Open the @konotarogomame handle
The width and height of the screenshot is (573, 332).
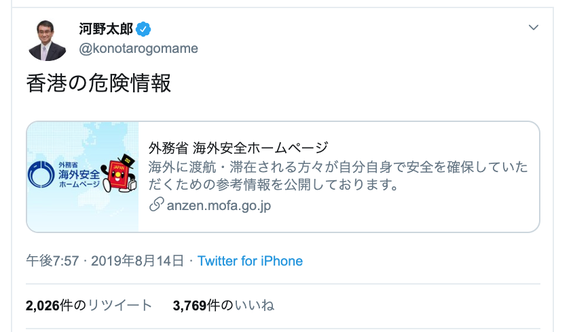139,48
